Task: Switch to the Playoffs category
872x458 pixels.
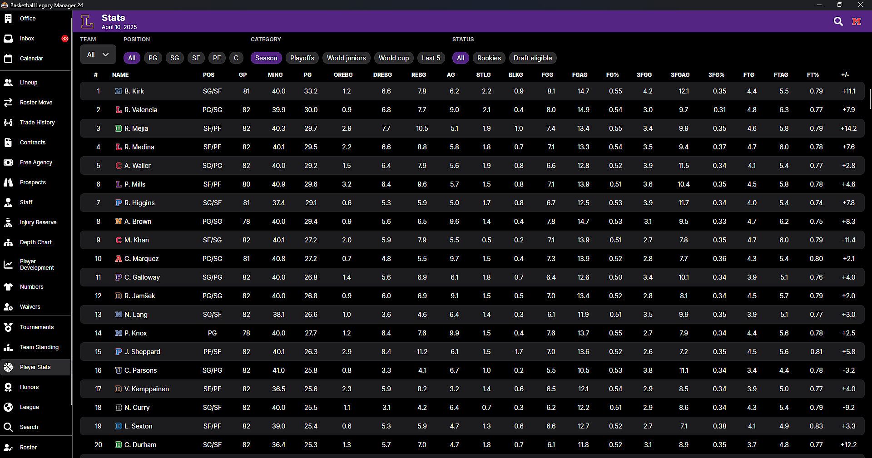Action: point(302,58)
